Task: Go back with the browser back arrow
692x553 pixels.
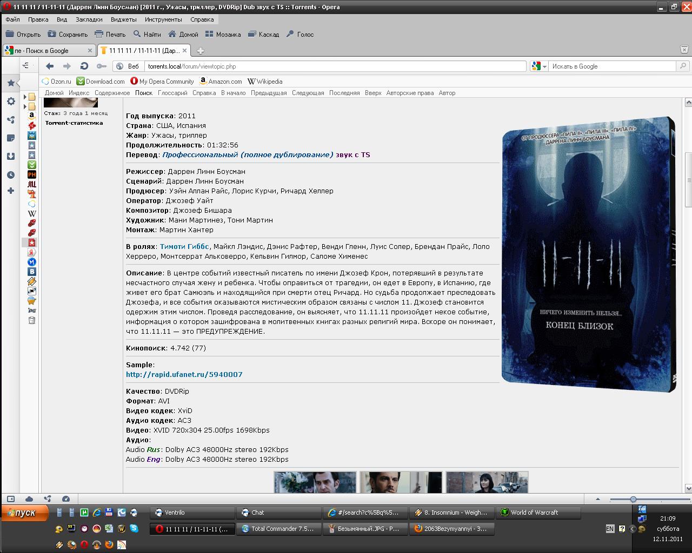Action: (50, 66)
